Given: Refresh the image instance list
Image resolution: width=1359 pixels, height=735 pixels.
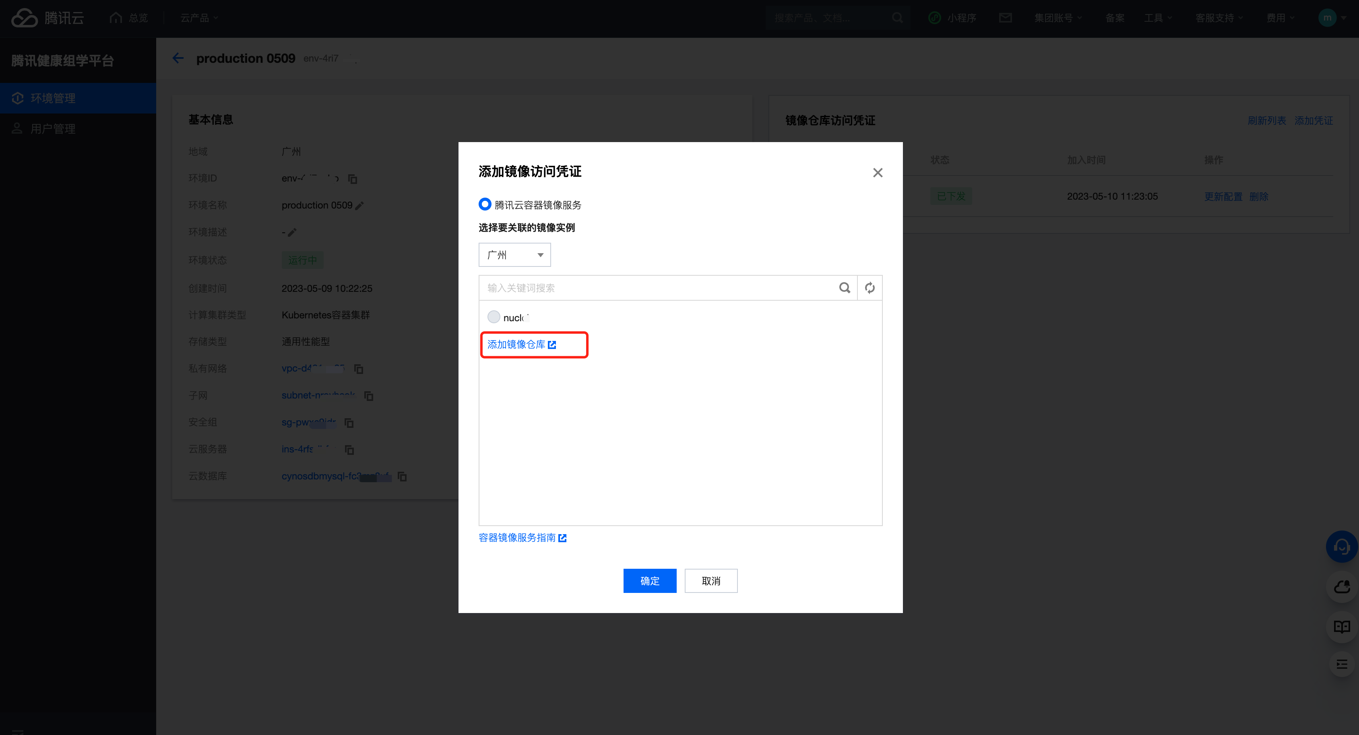Looking at the screenshot, I should [x=870, y=287].
